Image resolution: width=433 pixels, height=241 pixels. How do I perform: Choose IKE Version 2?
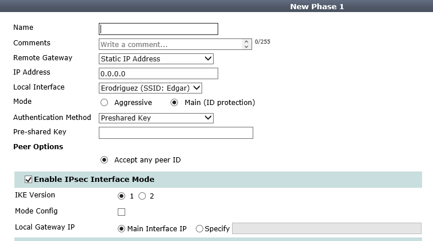142,196
